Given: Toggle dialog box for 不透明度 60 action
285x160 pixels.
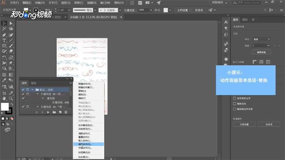Looking at the screenshot, I should pyautogui.click(x=27, y=94).
